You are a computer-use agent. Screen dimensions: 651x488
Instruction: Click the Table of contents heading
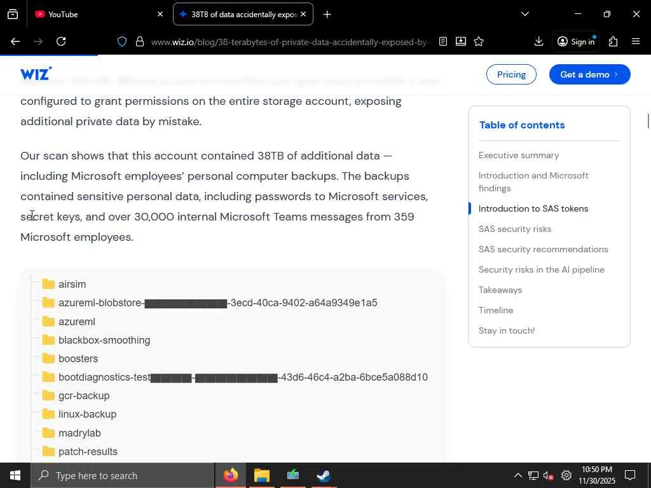[x=522, y=125]
